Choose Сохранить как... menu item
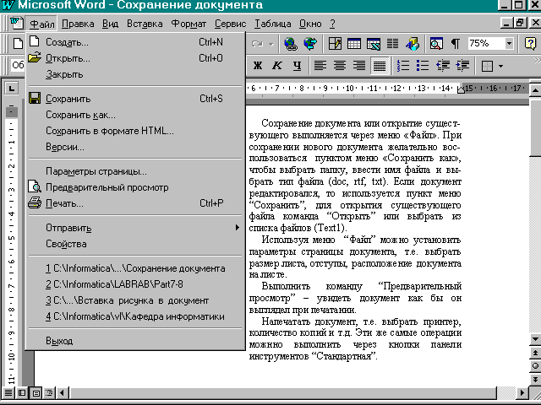The image size is (541, 405). [x=134, y=115]
